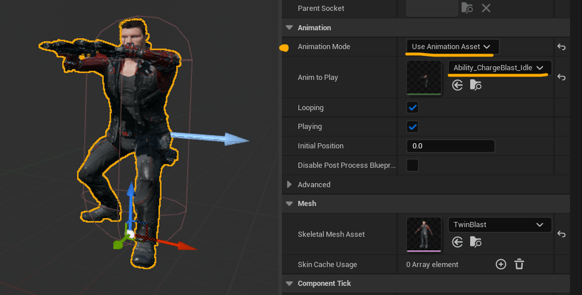582x295 pixels.
Task: Click the light blue forward arrow component
Action: [x=210, y=138]
